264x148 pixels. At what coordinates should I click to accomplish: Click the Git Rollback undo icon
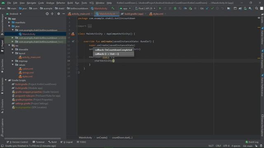(222, 8)
